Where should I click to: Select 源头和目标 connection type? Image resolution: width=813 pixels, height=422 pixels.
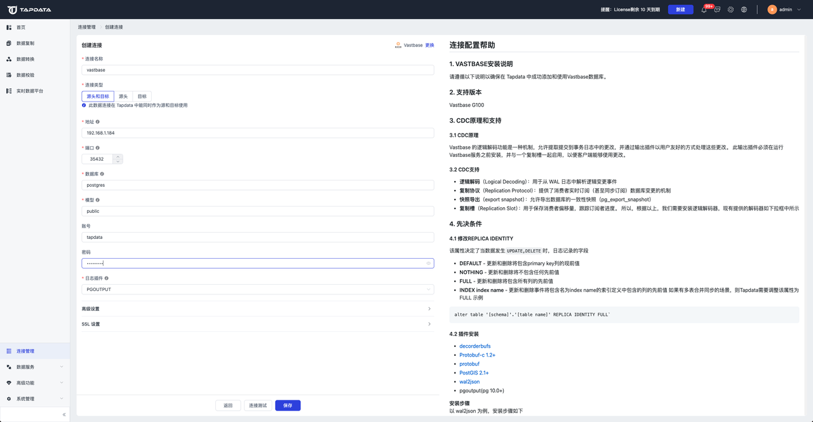[x=98, y=97]
